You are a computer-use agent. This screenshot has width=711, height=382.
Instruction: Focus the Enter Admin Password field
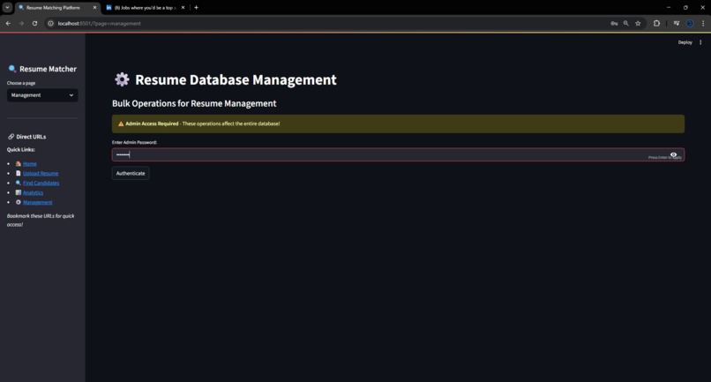coord(398,154)
